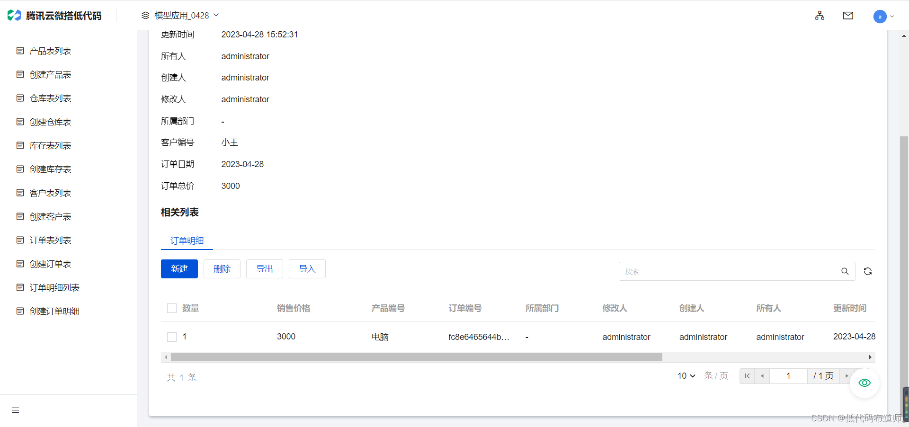Click the icon beside 仓库表列表
Screen dimensions: 909x427
point(20,98)
